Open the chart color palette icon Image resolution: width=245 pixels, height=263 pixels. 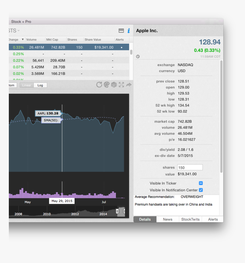pyautogui.click(x=107, y=85)
